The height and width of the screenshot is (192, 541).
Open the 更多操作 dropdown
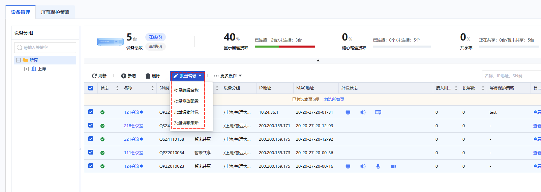click(228, 76)
